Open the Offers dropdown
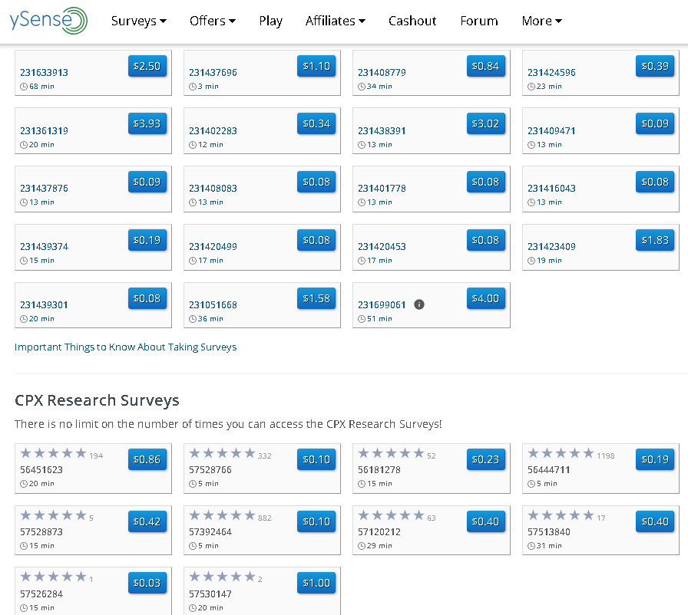 [x=212, y=21]
